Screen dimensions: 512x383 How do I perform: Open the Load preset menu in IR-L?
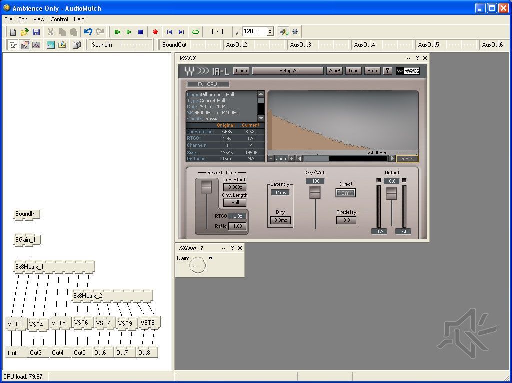353,71
